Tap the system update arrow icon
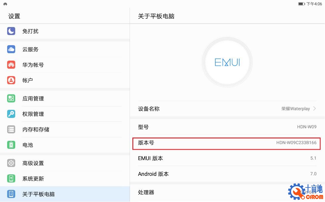This screenshot has width=325, height=202. 11,179
